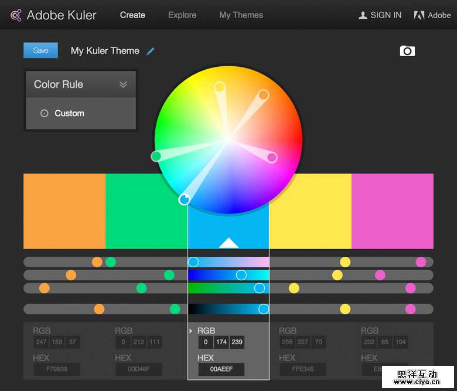Open the Explore tab

(x=182, y=15)
